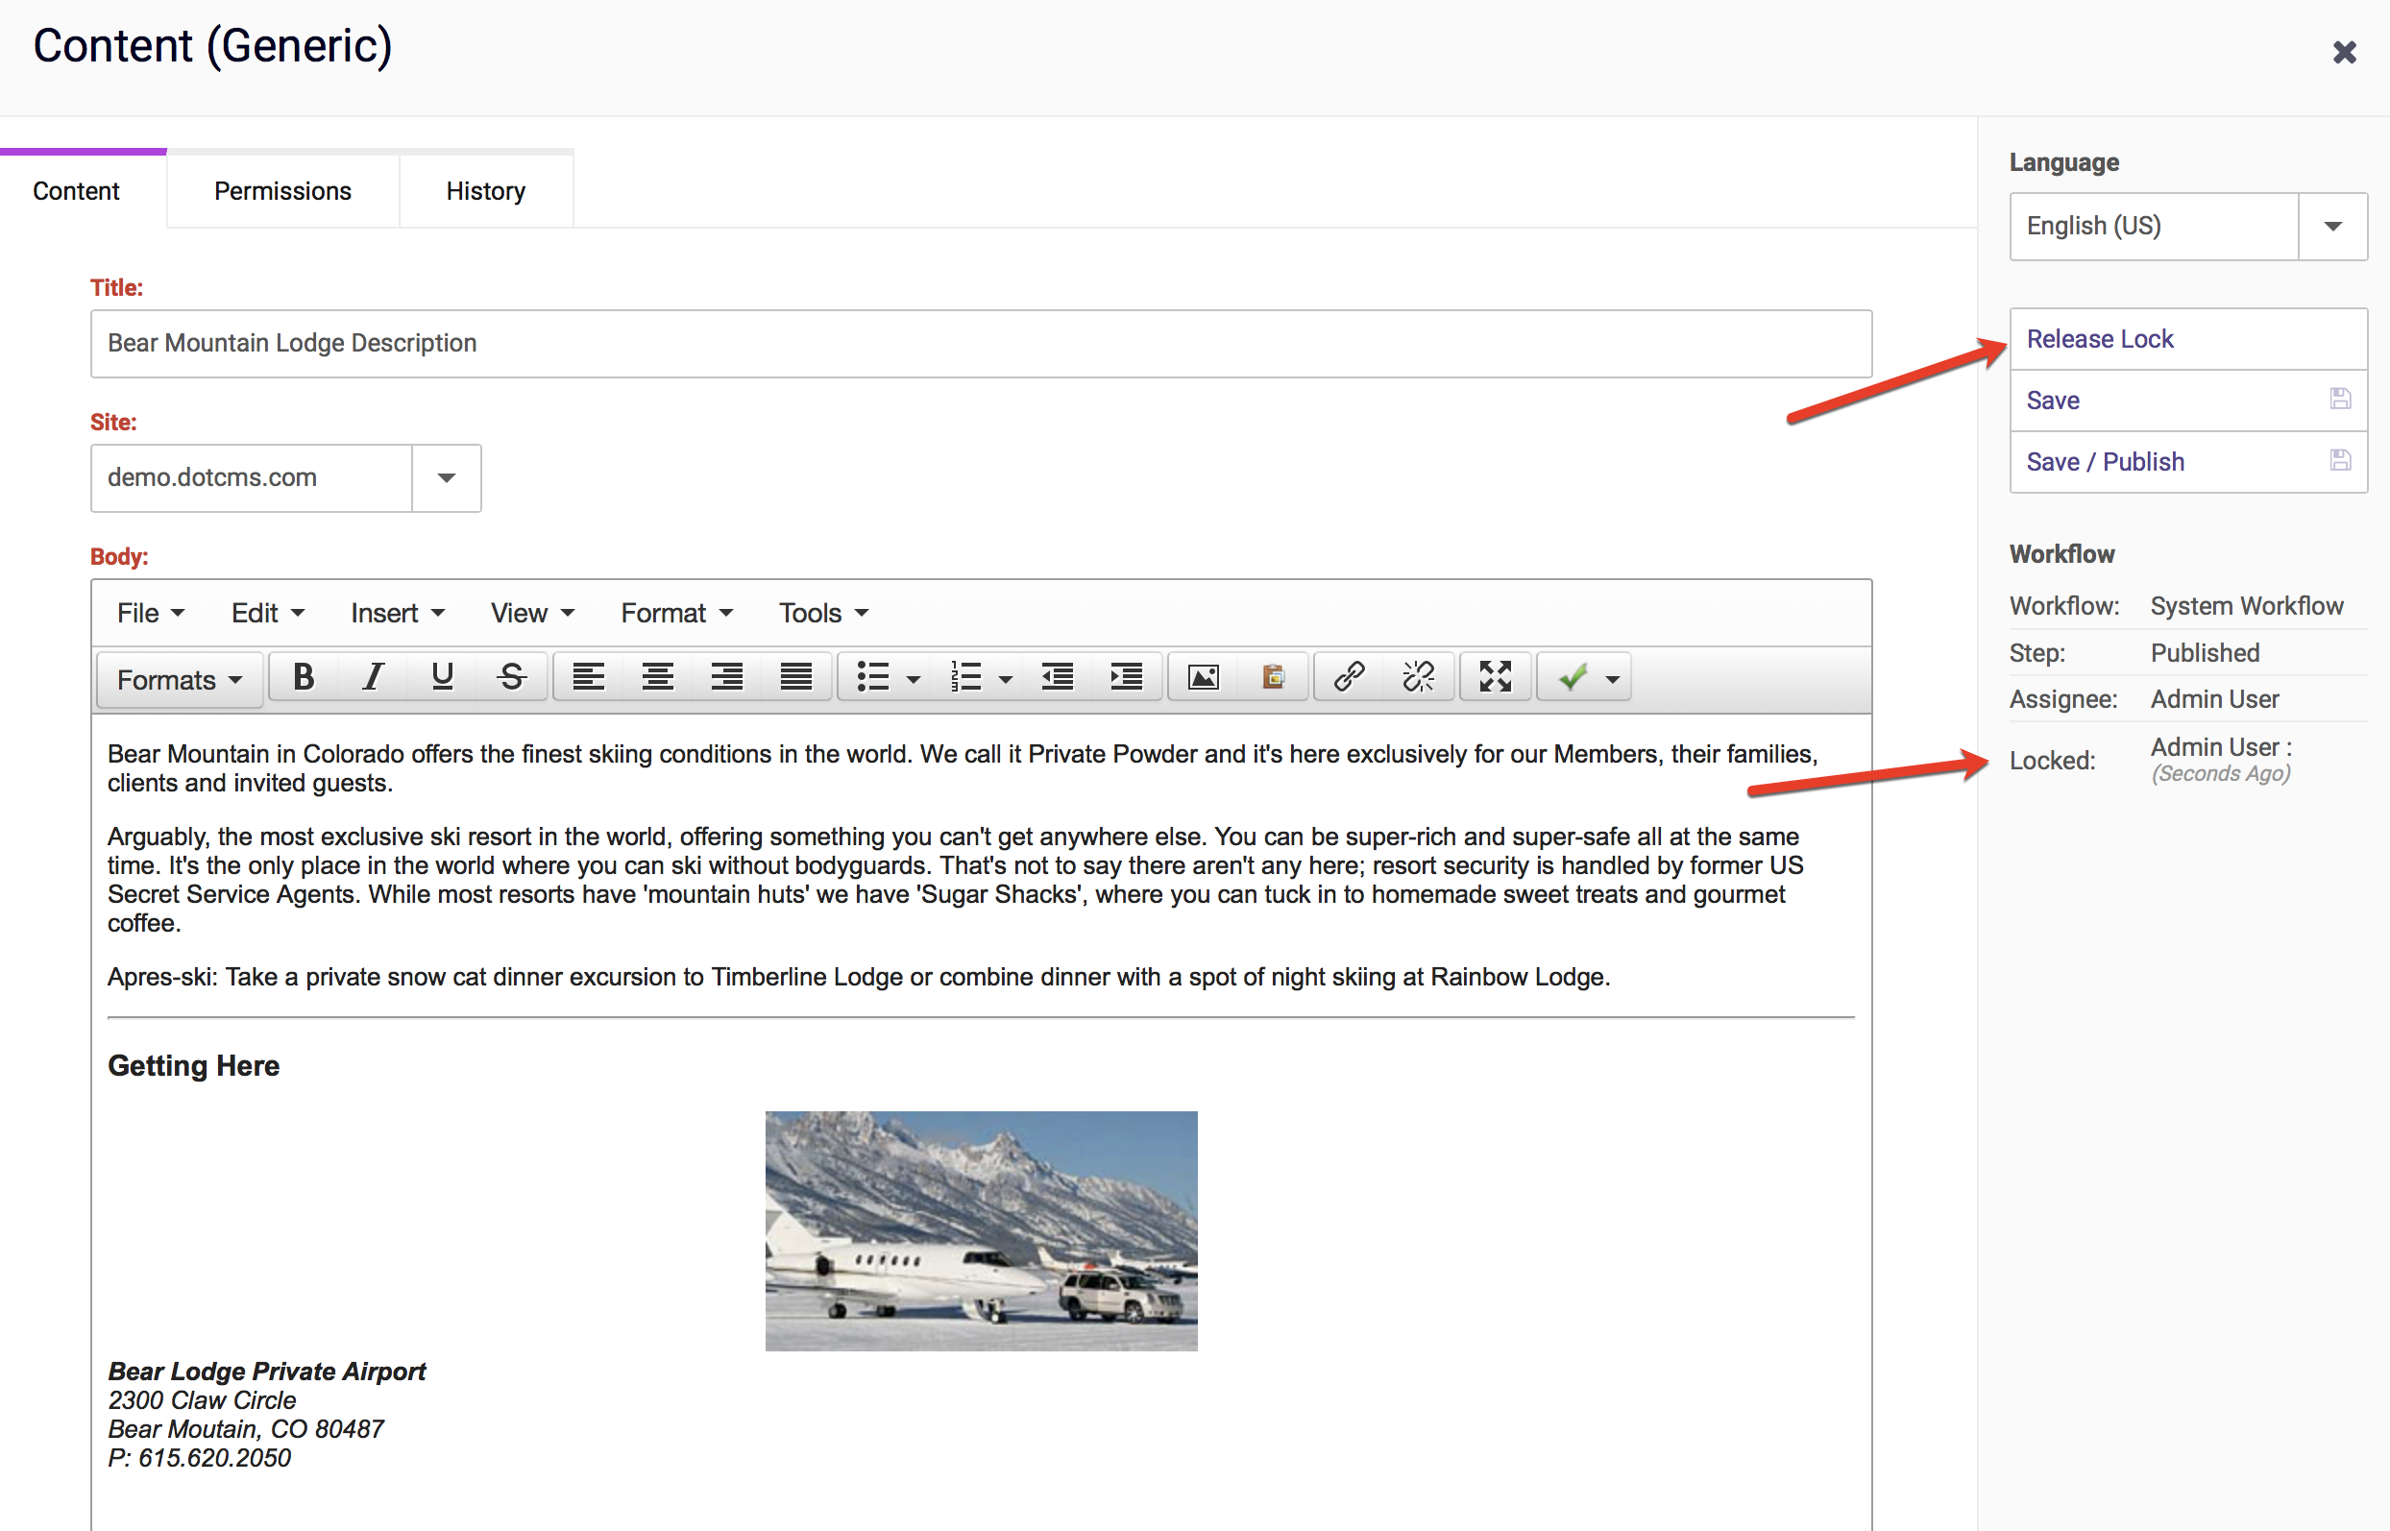Align text to the left
Image resolution: width=2390 pixels, height=1531 pixels.
tap(589, 678)
